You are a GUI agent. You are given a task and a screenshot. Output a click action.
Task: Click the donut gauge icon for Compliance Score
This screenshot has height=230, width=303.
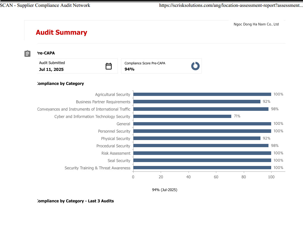point(195,66)
